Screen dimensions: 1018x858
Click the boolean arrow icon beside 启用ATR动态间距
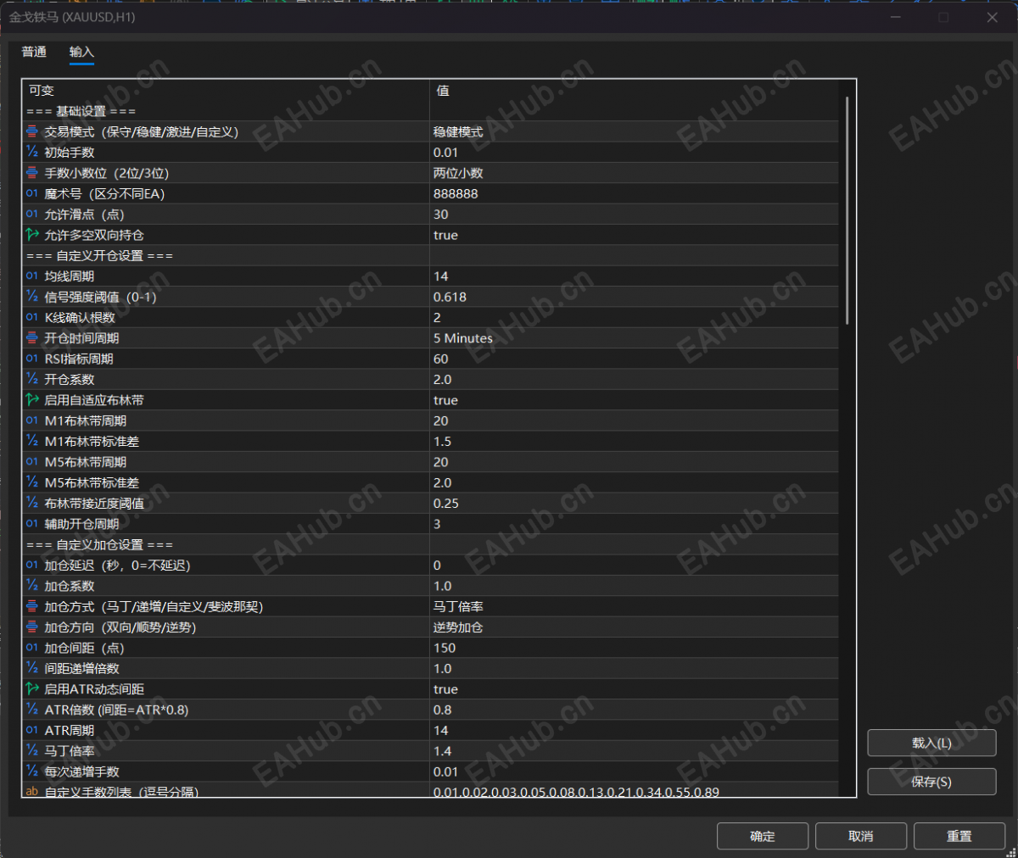(x=32, y=688)
